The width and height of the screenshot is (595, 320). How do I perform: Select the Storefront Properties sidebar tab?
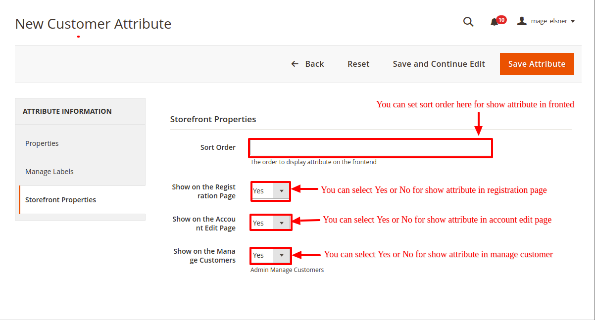tap(61, 200)
